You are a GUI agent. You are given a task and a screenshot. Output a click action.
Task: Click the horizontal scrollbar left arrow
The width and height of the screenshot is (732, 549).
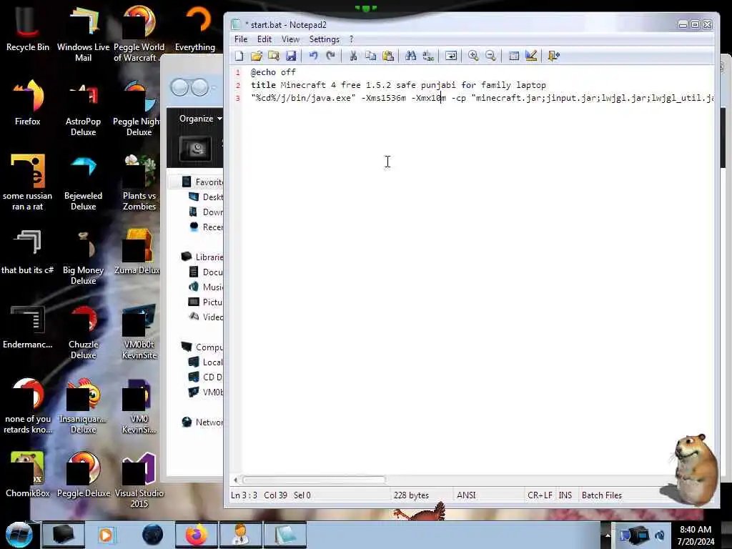(235, 480)
